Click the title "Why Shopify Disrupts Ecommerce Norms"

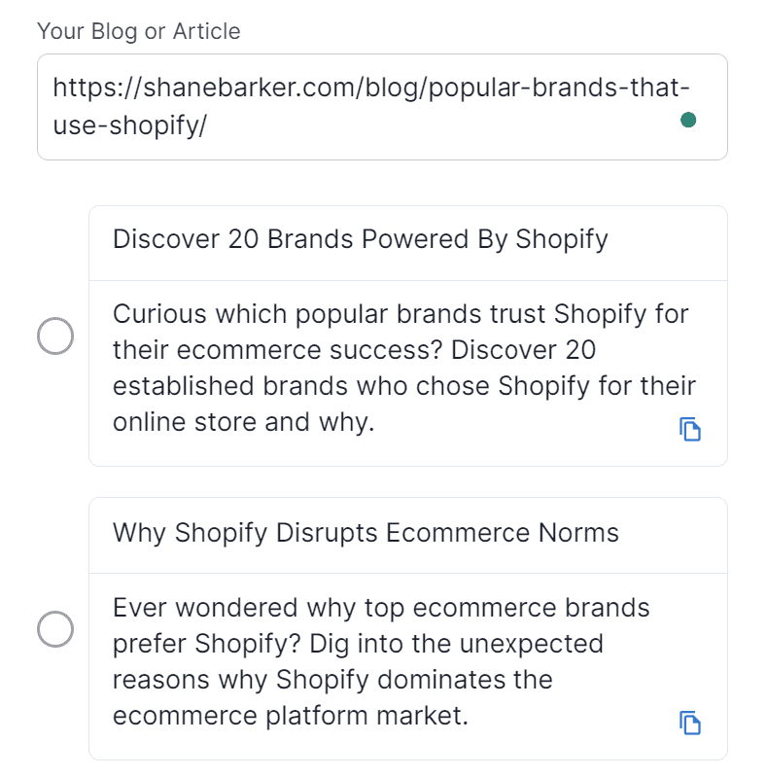click(x=366, y=533)
